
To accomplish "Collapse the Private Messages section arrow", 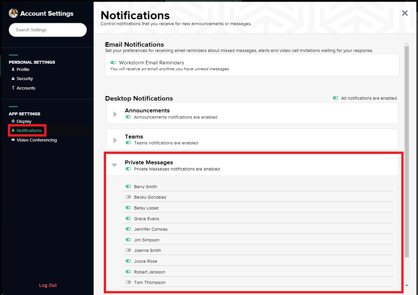I will 114,165.
